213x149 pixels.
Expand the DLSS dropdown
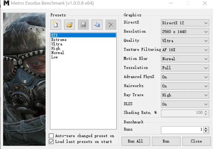185,104
